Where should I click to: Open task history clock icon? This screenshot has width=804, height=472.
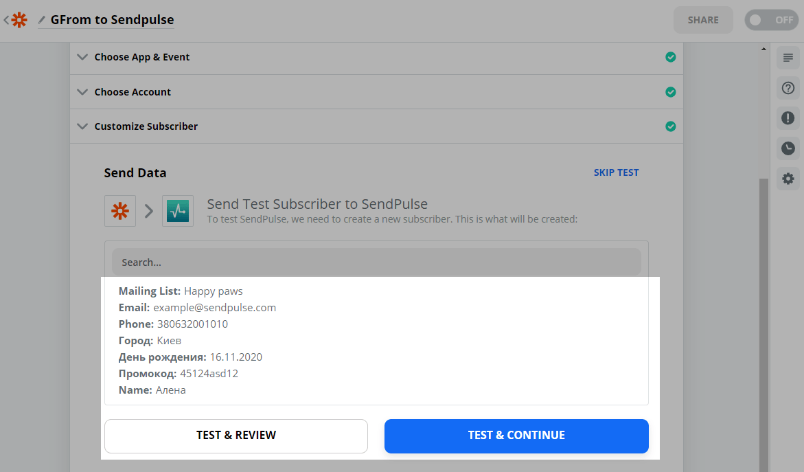[x=788, y=148]
